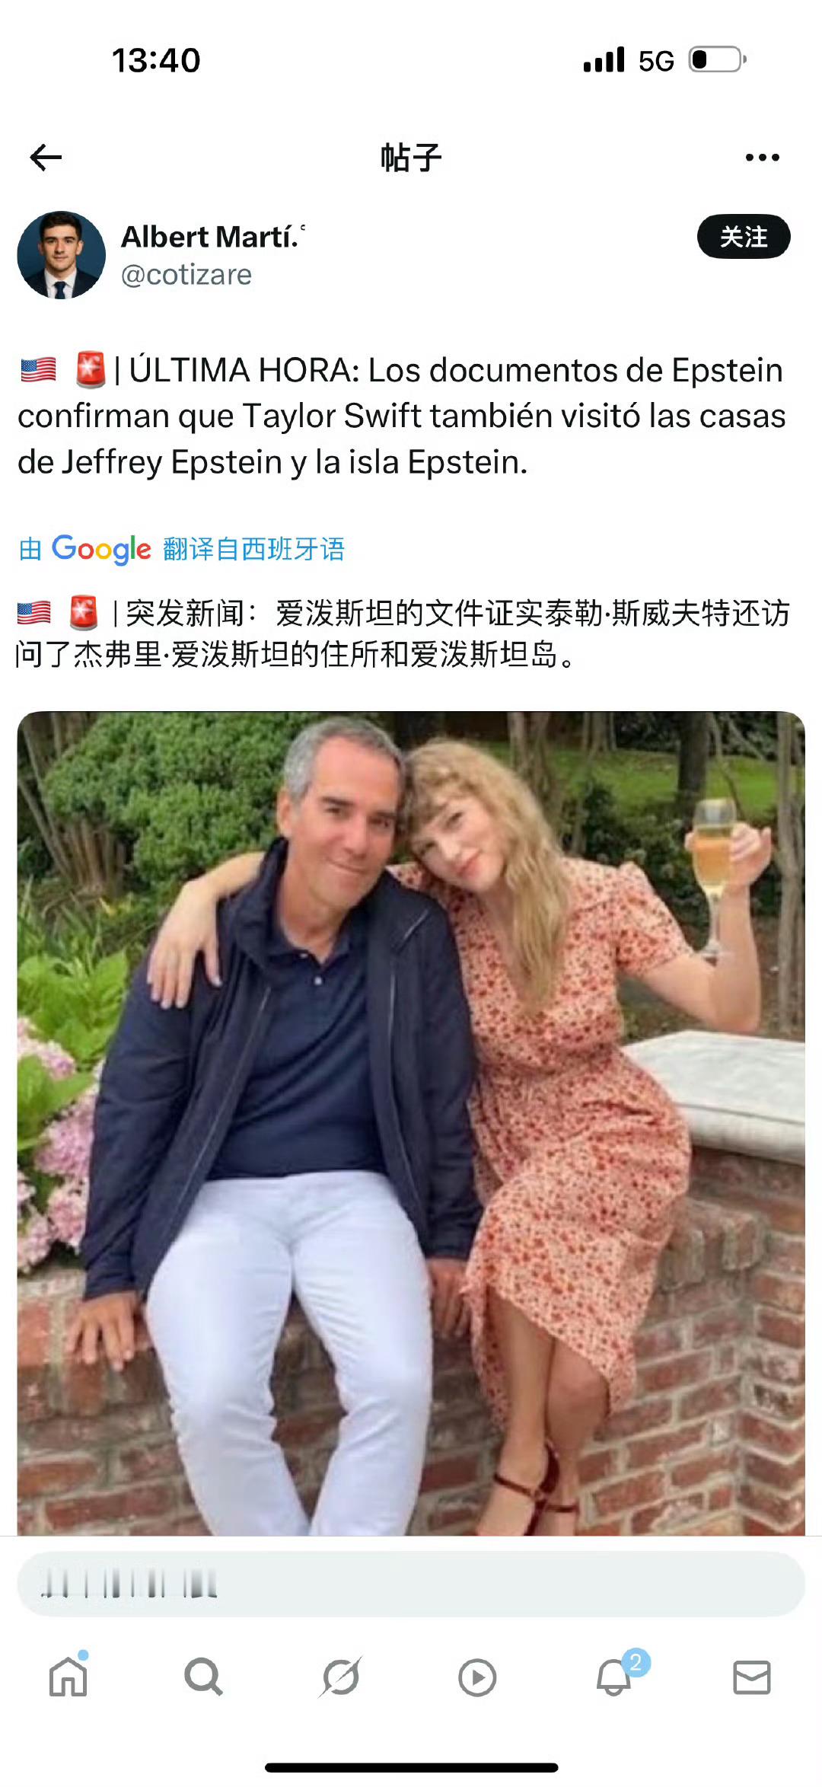Tap the battery indicator in status bar
Viewport: 822px width, 1787px height.
tap(717, 59)
